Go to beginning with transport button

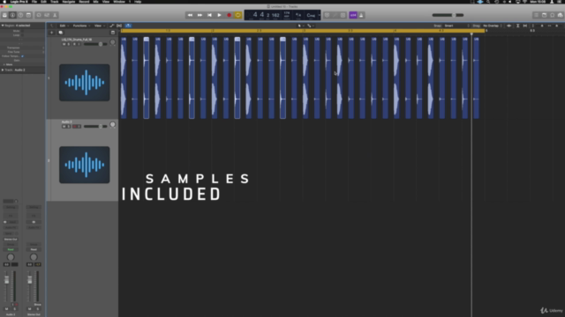point(209,15)
